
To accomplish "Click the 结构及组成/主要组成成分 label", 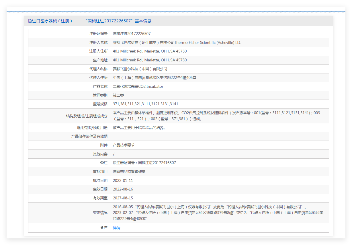I will [87, 116].
